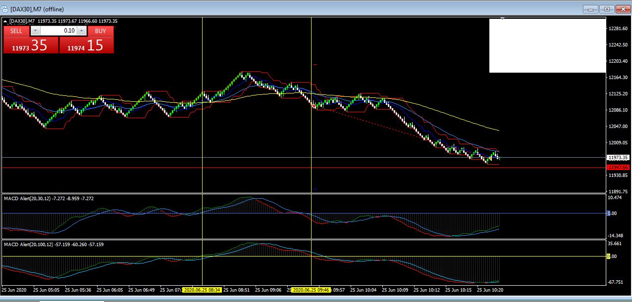Viewport: 632px width, 302px height.
Task: Click the chart window icon in the title bar
Action: [x=5, y=9]
